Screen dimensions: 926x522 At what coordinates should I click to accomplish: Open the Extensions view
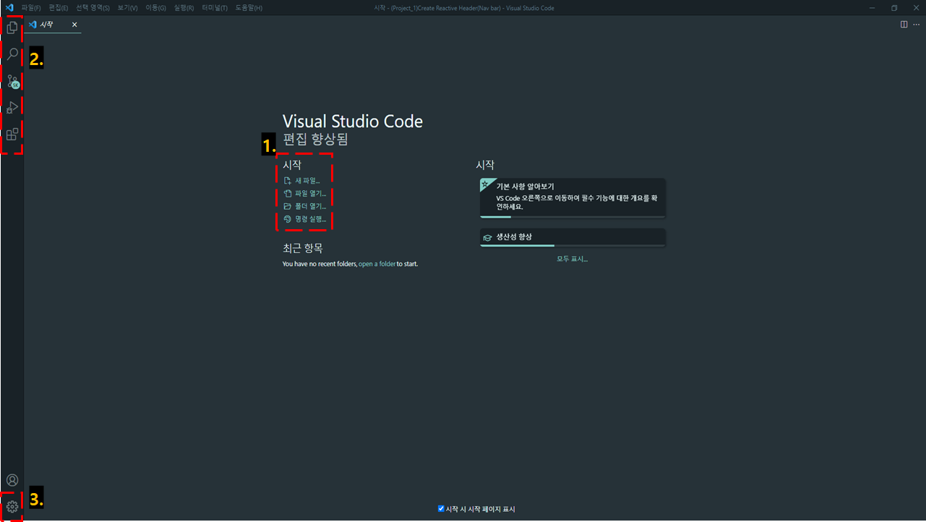coord(12,134)
